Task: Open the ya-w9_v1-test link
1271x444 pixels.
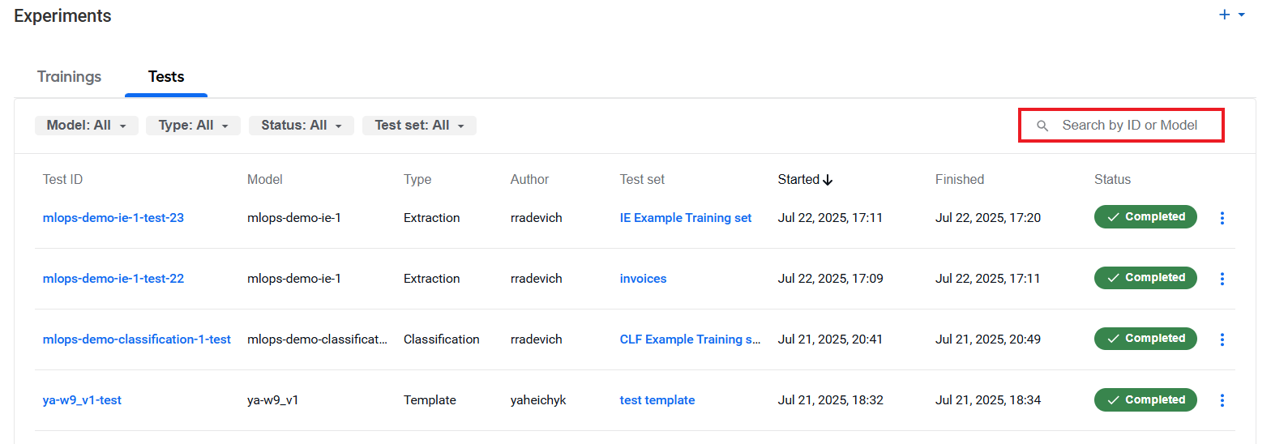Action: [x=82, y=400]
